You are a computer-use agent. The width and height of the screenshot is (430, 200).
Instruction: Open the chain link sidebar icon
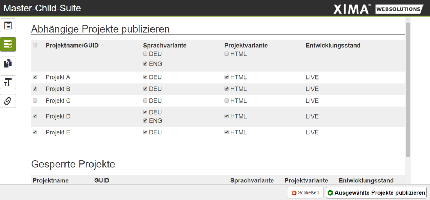[x=8, y=101]
